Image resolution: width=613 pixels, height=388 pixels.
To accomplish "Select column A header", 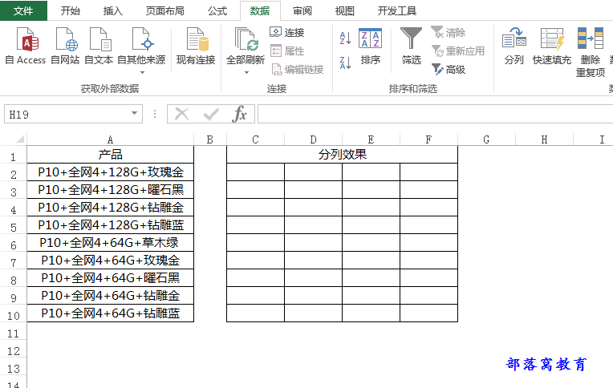I will (110, 139).
